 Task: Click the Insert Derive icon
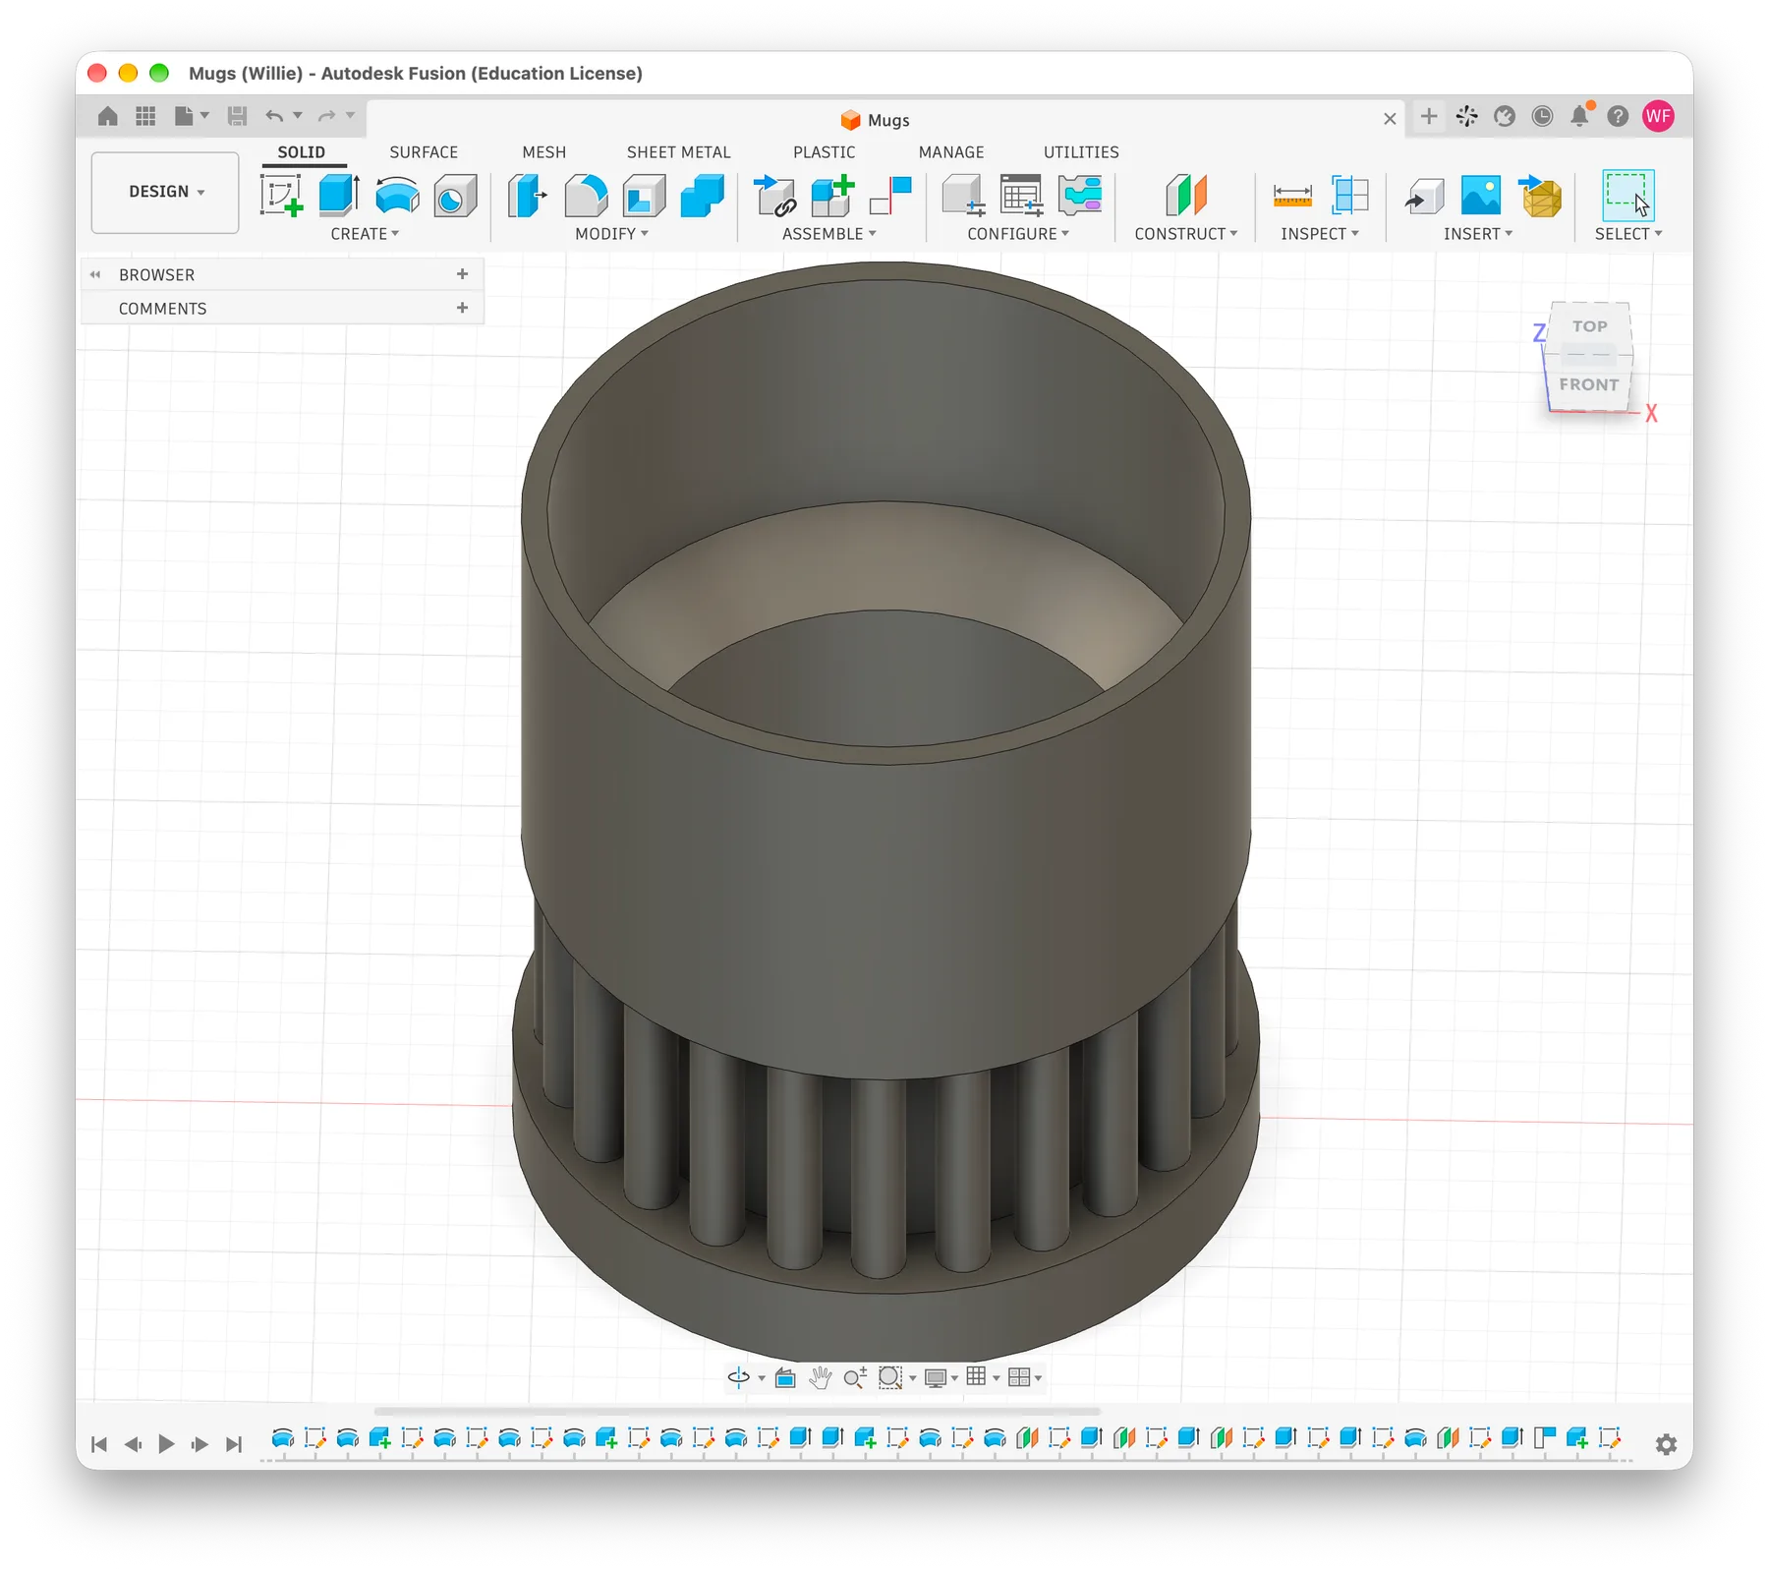pyautogui.click(x=1423, y=195)
